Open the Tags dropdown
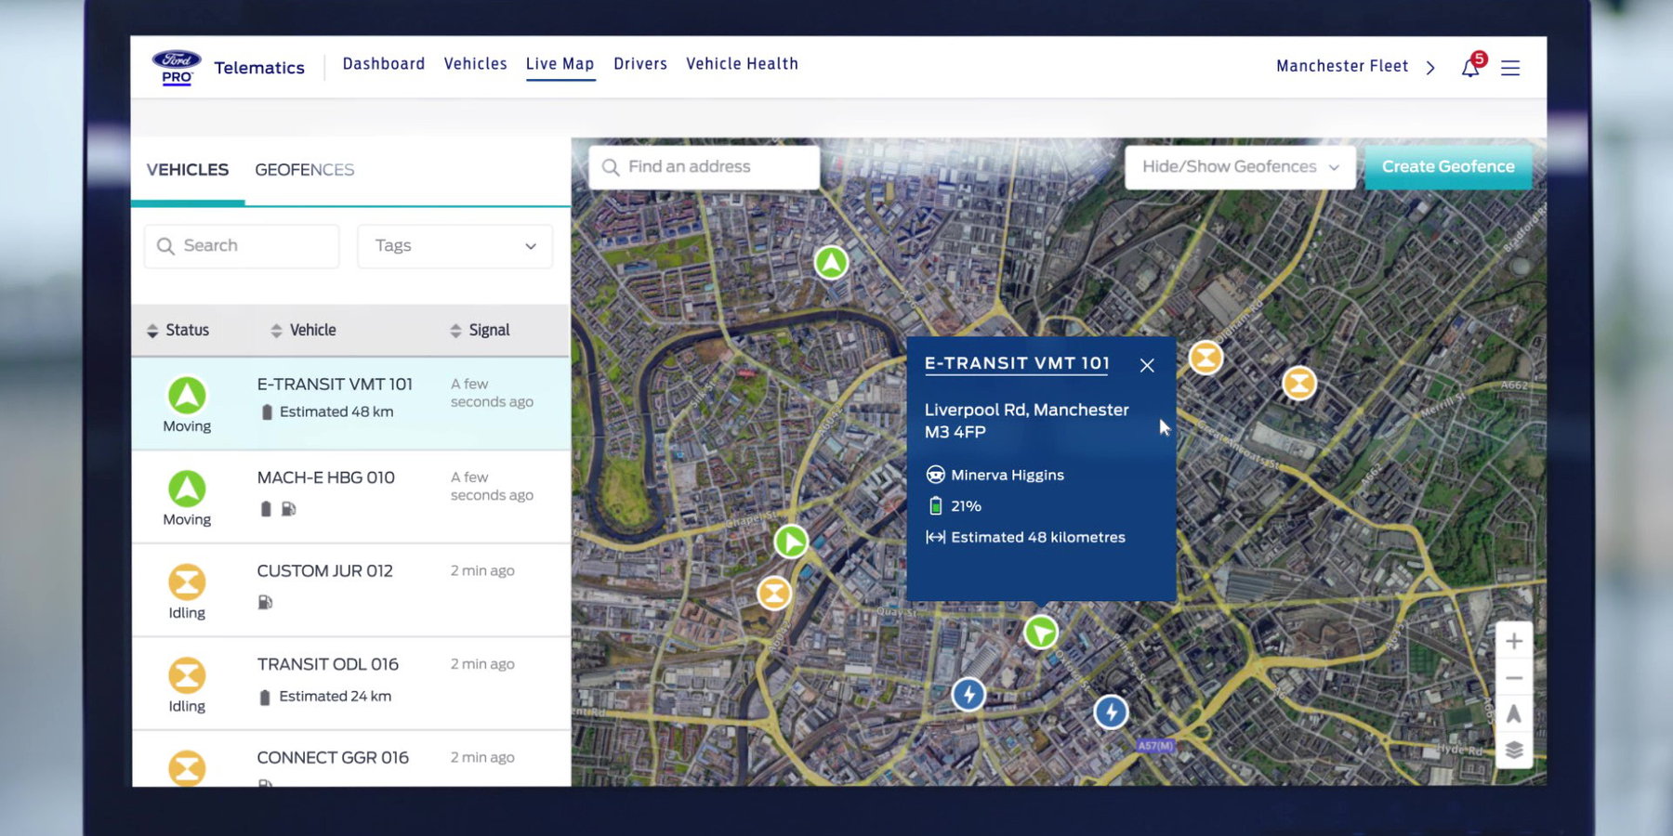Image resolution: width=1673 pixels, height=836 pixels. tap(455, 246)
